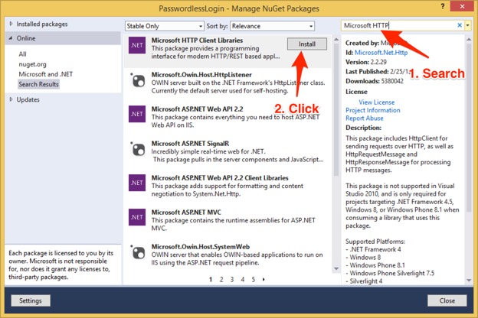Click the Microsoft.Owin.Host.HttpListener package icon
Image resolution: width=478 pixels, height=318 pixels.
point(138,80)
